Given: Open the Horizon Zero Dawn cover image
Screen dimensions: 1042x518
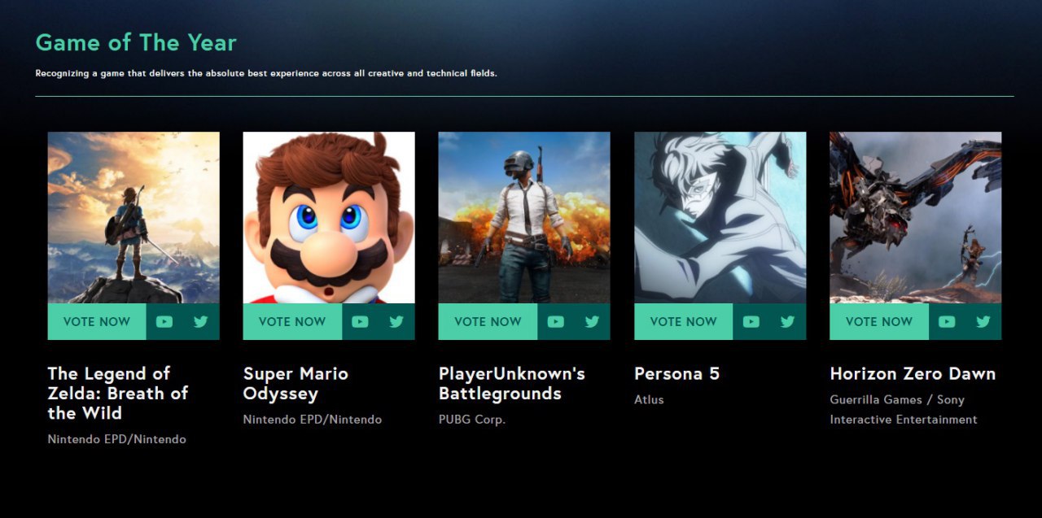Looking at the screenshot, I should (x=916, y=218).
